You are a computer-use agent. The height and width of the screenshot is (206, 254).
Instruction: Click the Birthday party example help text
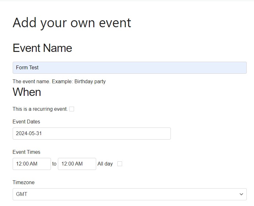coord(59,82)
